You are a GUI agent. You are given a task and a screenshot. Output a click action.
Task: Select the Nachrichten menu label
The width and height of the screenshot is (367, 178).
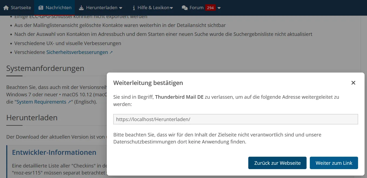[x=59, y=8]
